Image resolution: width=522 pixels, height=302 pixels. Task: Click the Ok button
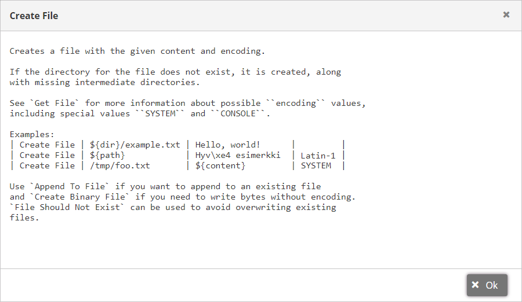click(x=487, y=285)
